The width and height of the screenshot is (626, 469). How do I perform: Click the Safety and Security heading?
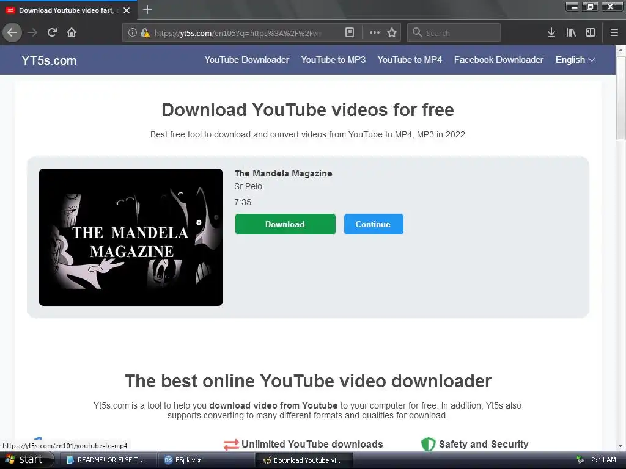(x=484, y=445)
